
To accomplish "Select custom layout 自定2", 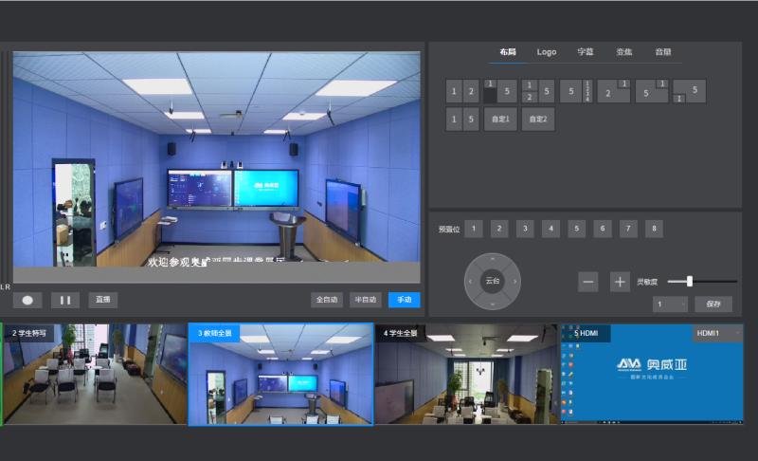I will (538, 120).
